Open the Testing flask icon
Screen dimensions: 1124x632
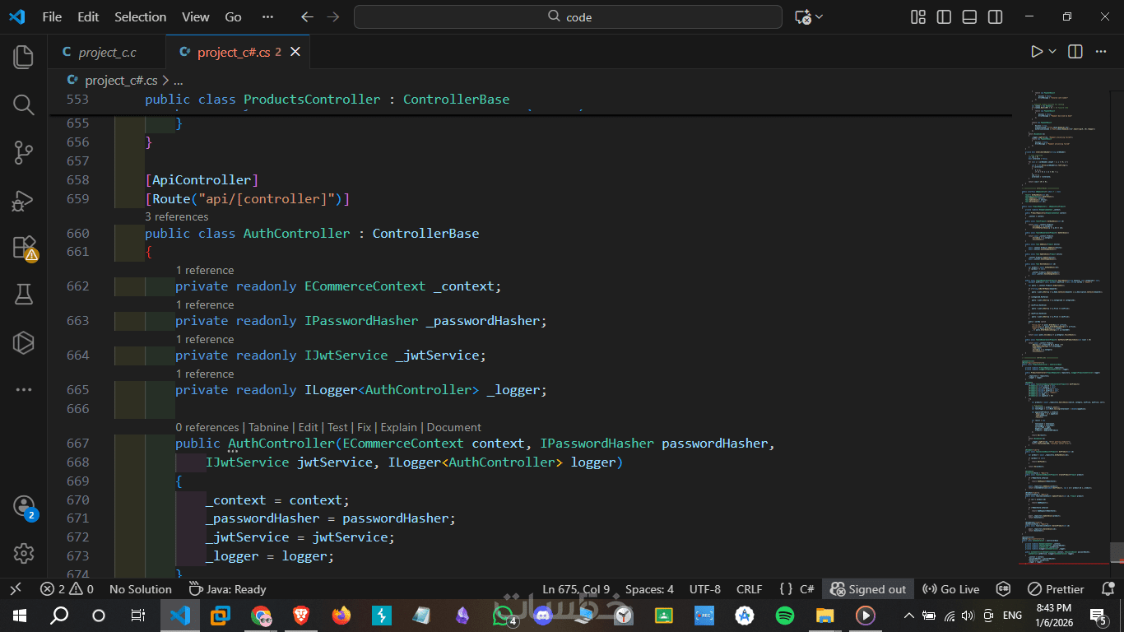click(x=23, y=295)
